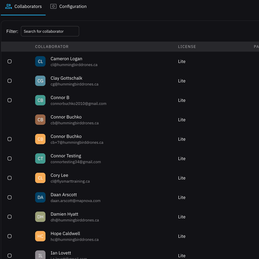The image size is (259, 259).
Task: Click the cb+7@hummingbirddrones.ca email entry
Action: (x=77, y=143)
